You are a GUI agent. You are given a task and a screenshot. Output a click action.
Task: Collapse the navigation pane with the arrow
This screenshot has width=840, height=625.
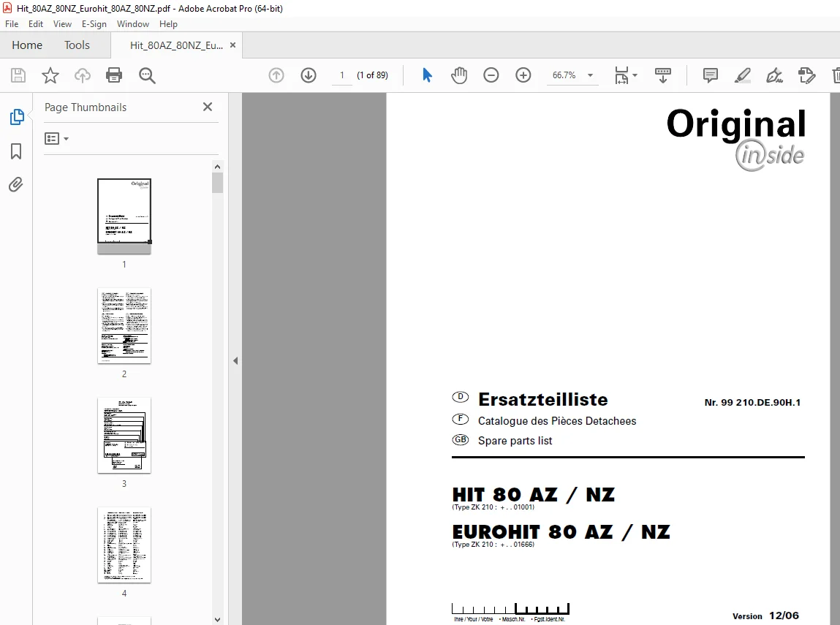(x=235, y=361)
